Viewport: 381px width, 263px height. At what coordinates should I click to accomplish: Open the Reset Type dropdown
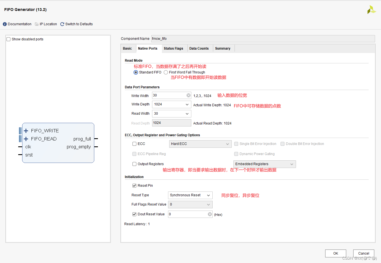pyautogui.click(x=190, y=195)
